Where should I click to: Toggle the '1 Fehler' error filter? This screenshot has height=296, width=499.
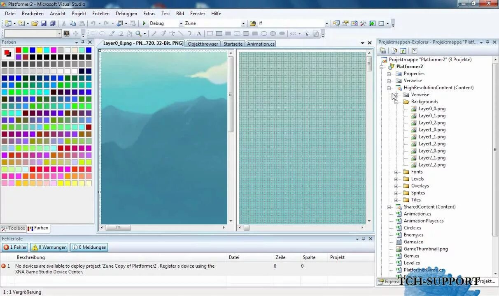(x=15, y=247)
